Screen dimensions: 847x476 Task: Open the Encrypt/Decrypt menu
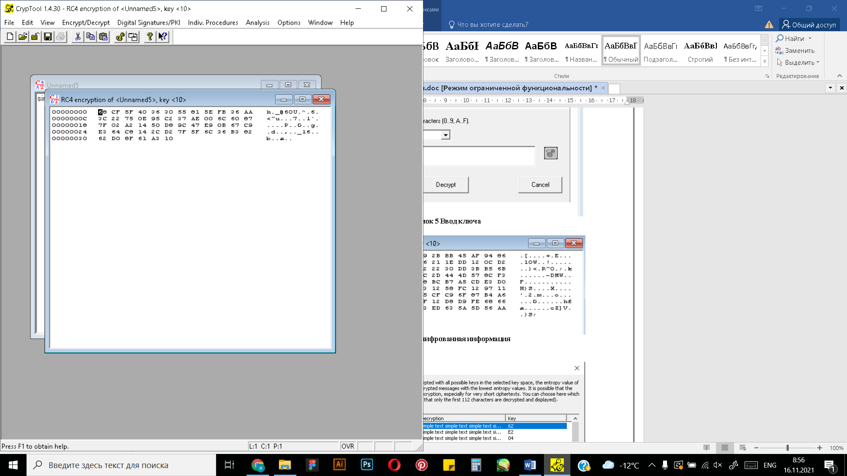pyautogui.click(x=86, y=22)
